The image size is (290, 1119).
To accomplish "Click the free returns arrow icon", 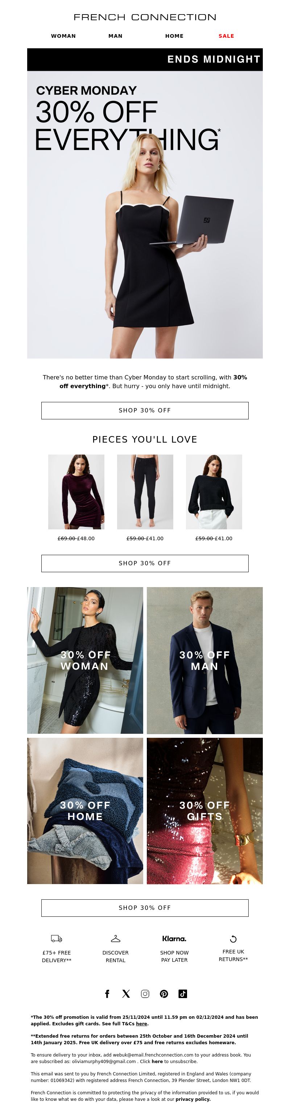I will coord(233,938).
